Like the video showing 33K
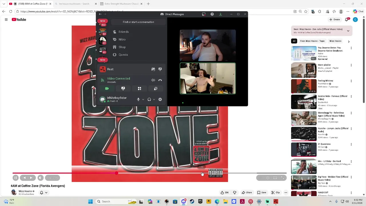 click(224, 193)
